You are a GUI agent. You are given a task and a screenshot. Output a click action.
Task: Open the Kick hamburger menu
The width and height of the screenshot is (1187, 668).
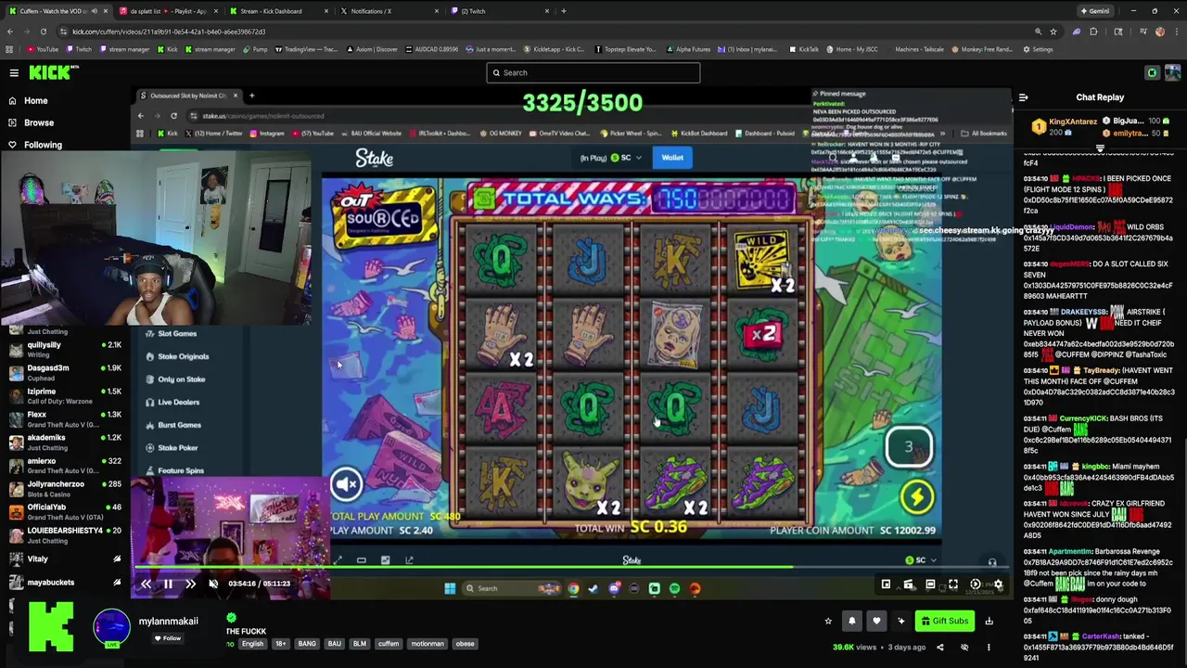14,72
